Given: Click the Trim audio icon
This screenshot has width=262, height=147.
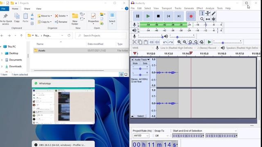Looking at the screenshot, I should click(151, 42).
